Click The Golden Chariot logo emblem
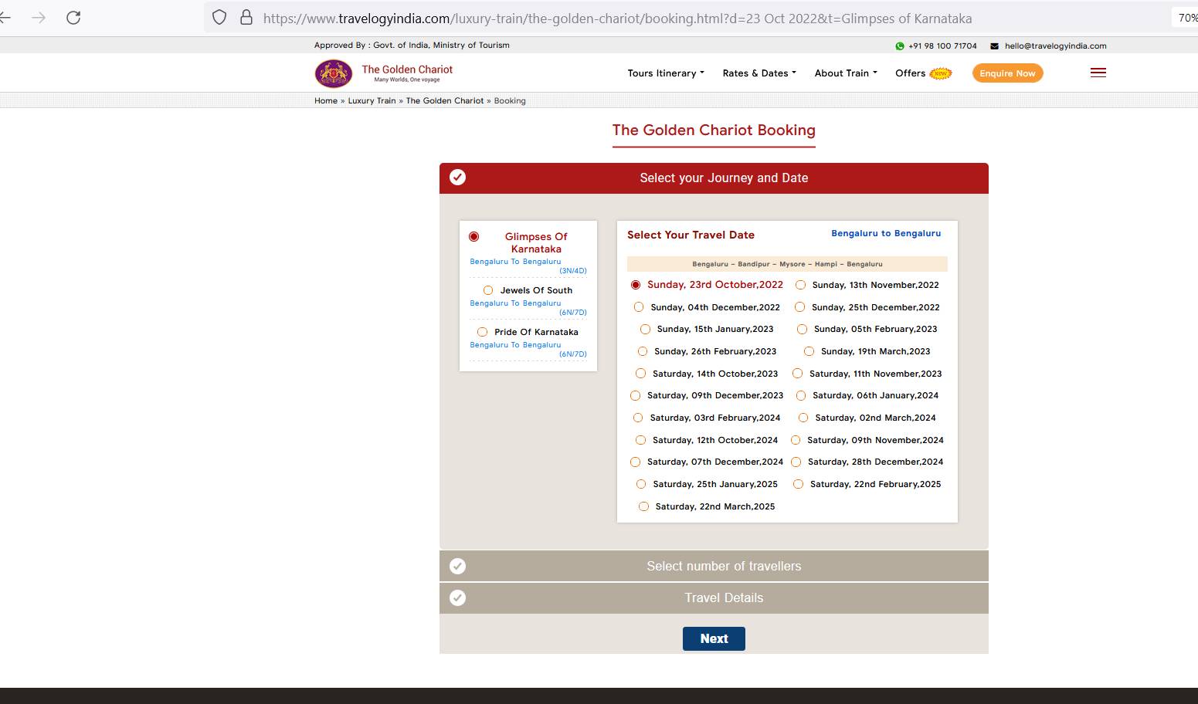Image resolution: width=1198 pixels, height=704 pixels. [x=334, y=73]
